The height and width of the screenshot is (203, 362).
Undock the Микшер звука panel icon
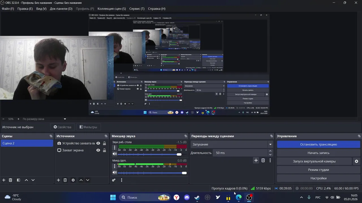(x=186, y=136)
